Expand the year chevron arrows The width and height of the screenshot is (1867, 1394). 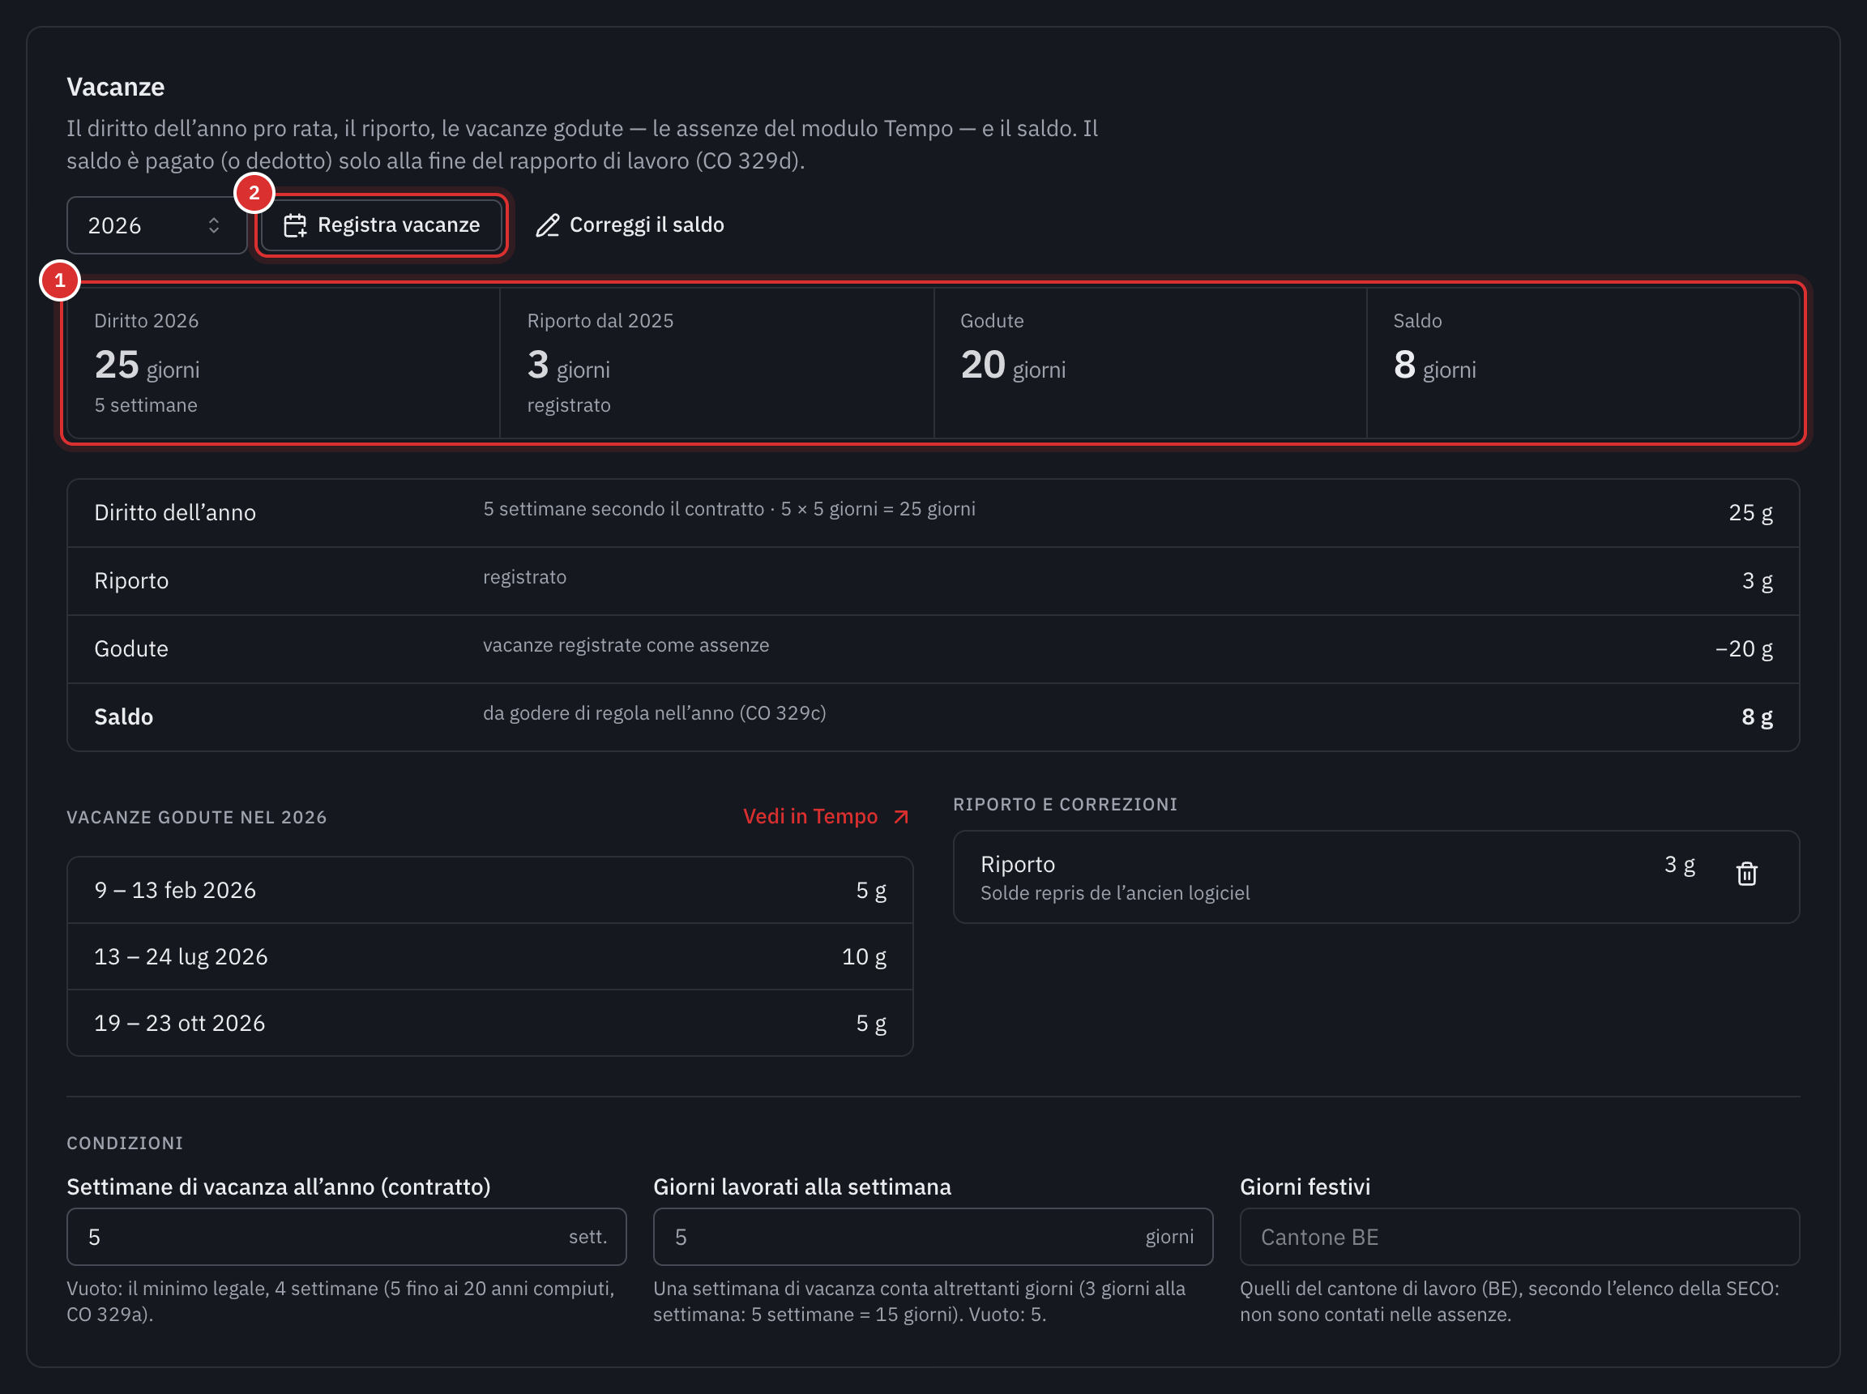tap(213, 225)
